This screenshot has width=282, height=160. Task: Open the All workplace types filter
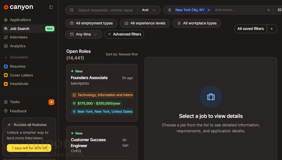coord(197,23)
